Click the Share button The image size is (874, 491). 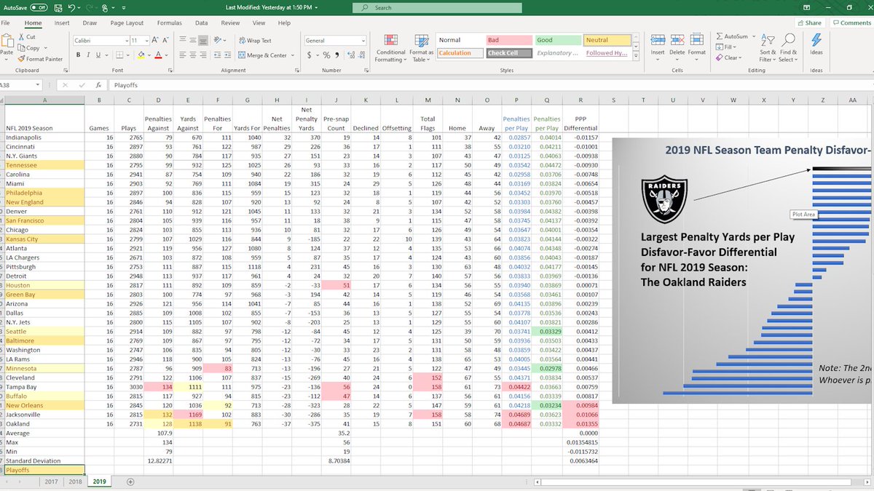pyautogui.click(x=809, y=23)
